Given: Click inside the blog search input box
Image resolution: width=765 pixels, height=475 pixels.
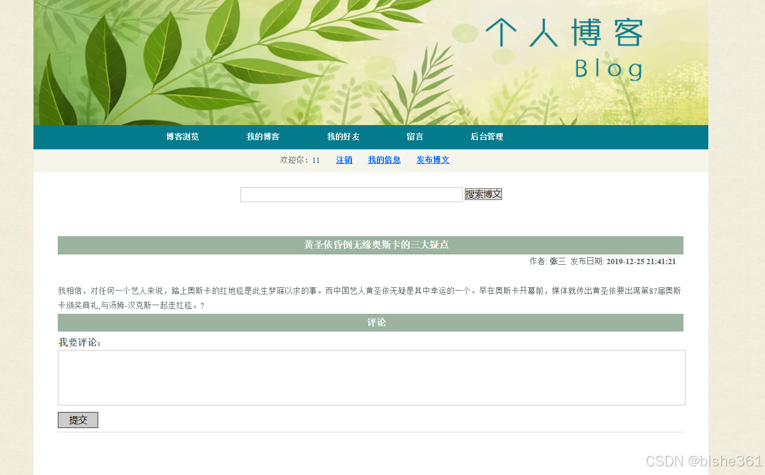Looking at the screenshot, I should point(351,194).
